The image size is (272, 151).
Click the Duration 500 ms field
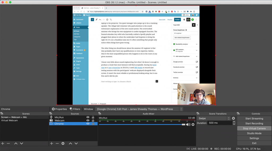click(220, 123)
